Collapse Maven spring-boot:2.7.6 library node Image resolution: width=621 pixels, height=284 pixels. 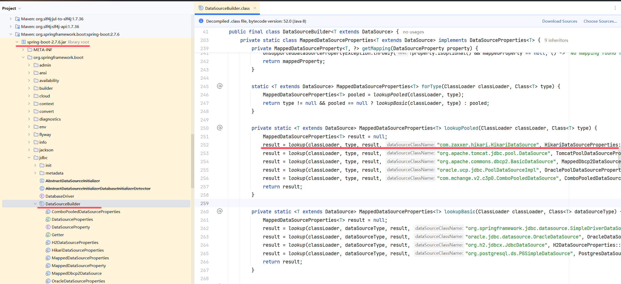pos(11,34)
